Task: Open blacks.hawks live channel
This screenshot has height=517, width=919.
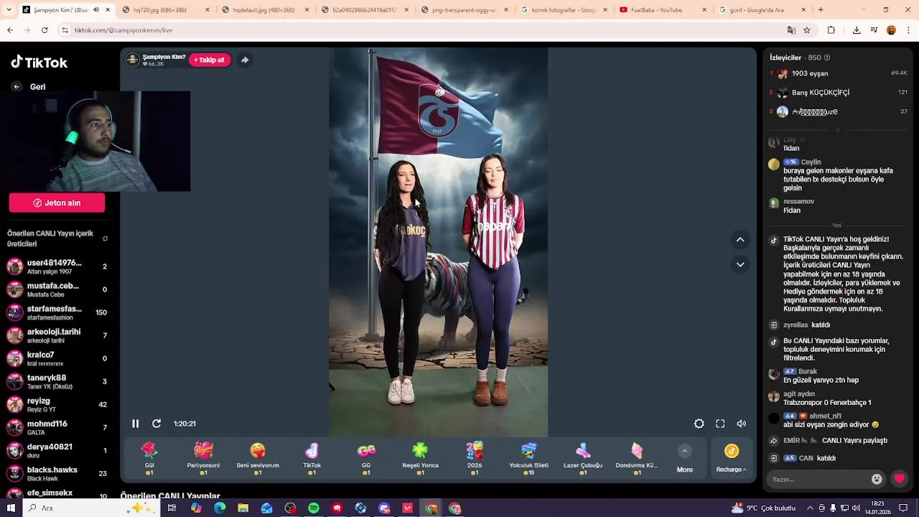Action: [x=57, y=473]
